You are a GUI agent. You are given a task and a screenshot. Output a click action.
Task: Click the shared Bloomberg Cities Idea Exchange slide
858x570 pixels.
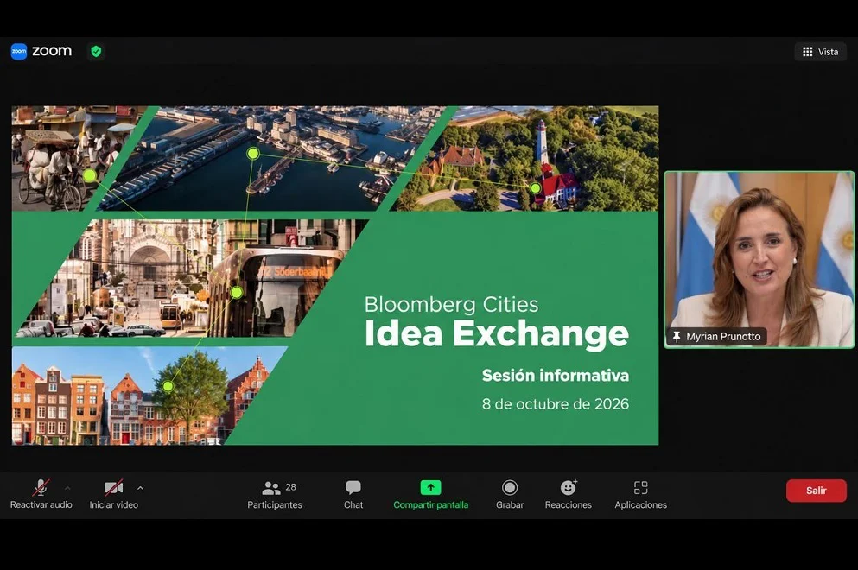click(x=335, y=275)
